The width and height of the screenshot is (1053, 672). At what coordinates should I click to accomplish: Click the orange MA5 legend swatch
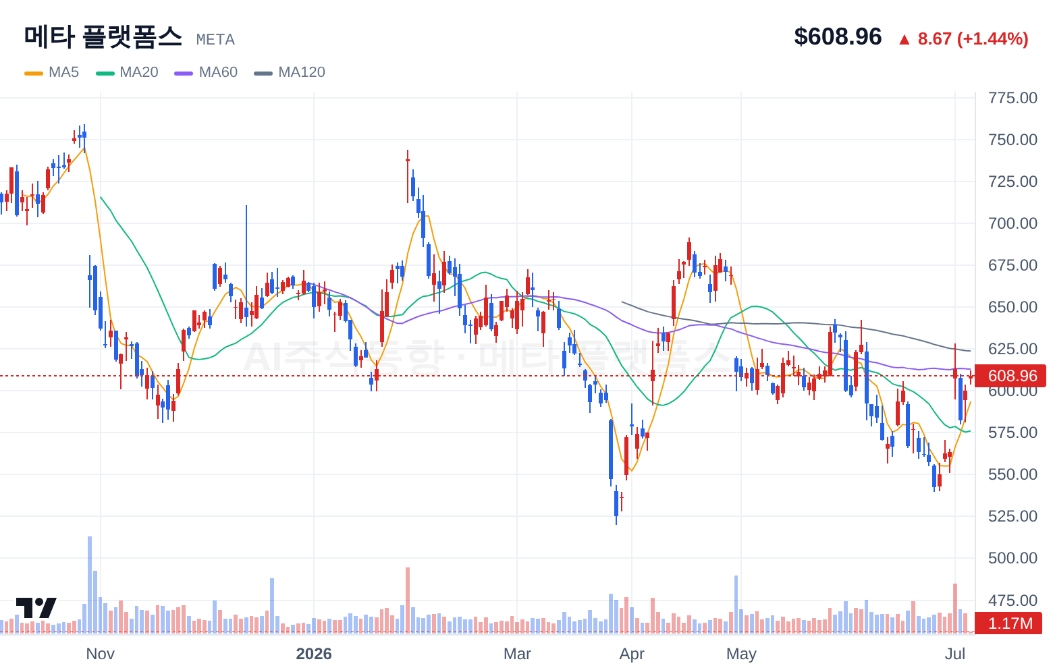(x=34, y=73)
